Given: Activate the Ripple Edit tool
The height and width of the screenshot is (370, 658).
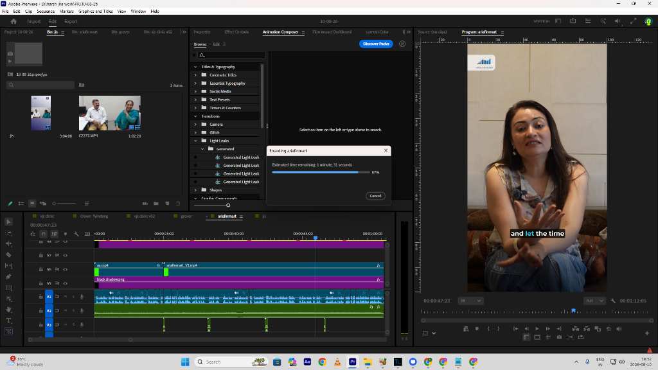Looking at the screenshot, I should point(8,243).
